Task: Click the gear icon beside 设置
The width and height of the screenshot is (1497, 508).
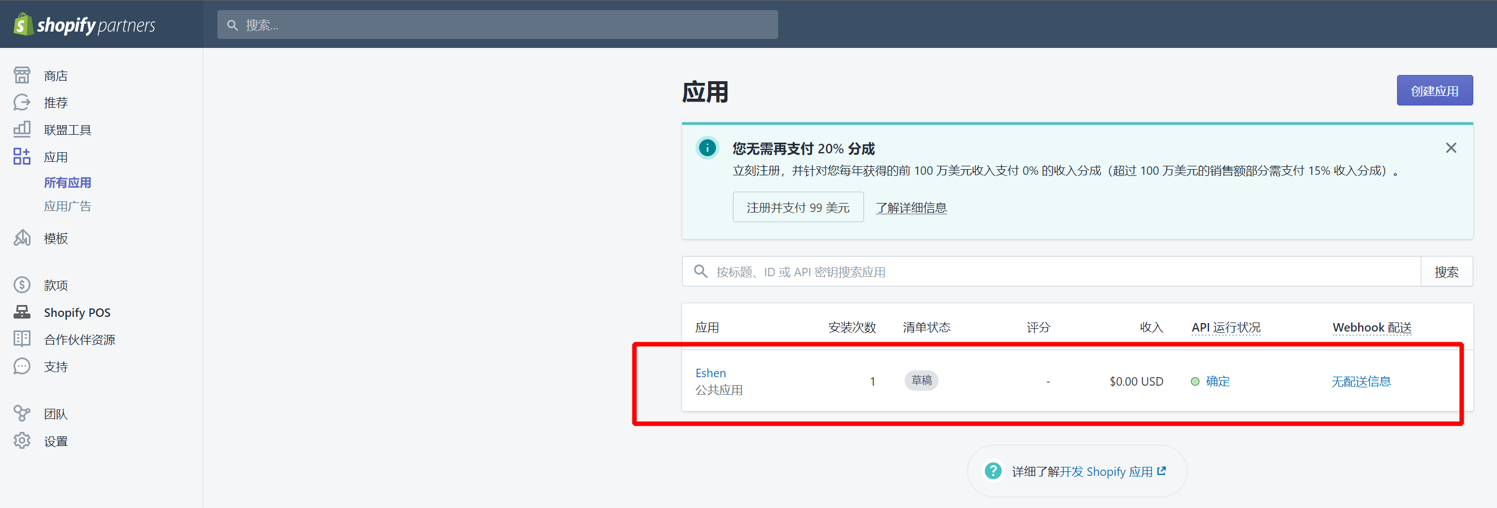Action: 22,441
